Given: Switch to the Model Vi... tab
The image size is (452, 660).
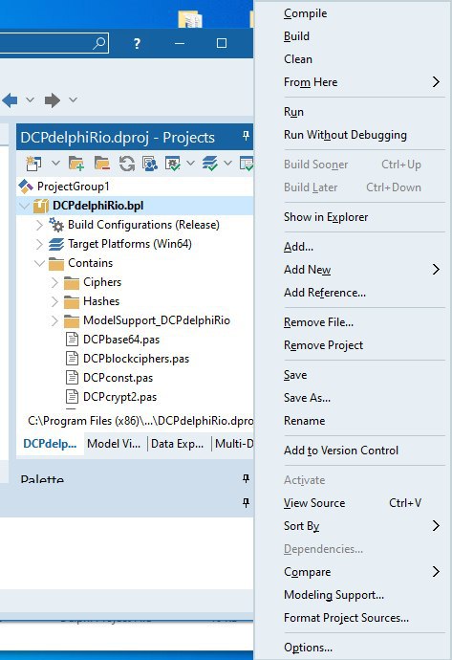Looking at the screenshot, I should (x=114, y=444).
